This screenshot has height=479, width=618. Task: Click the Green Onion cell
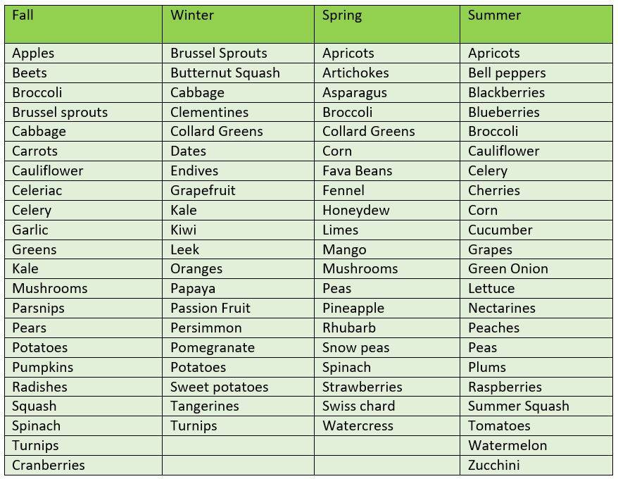click(536, 268)
